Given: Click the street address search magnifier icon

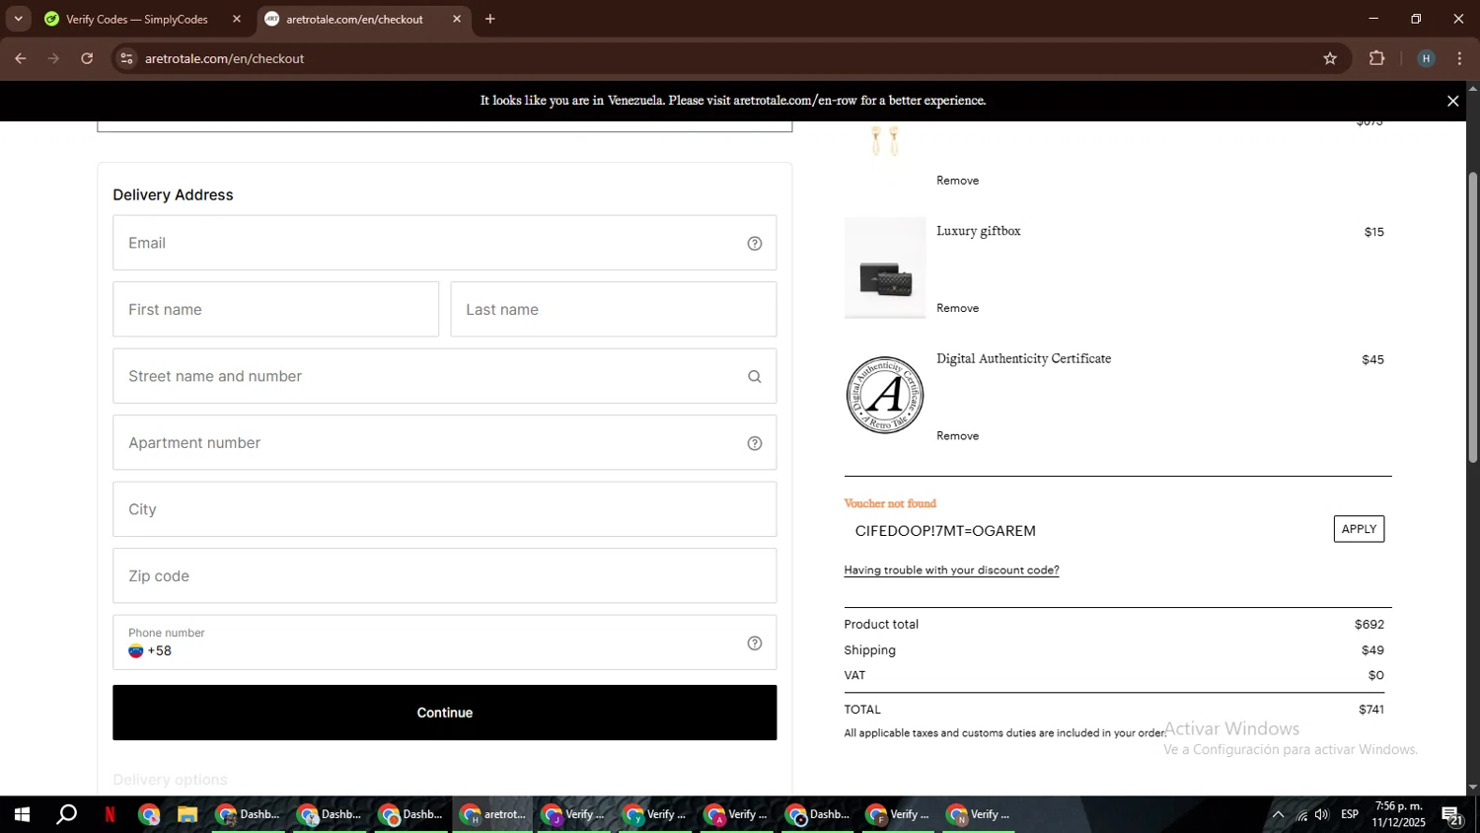Looking at the screenshot, I should pyautogui.click(x=755, y=377).
